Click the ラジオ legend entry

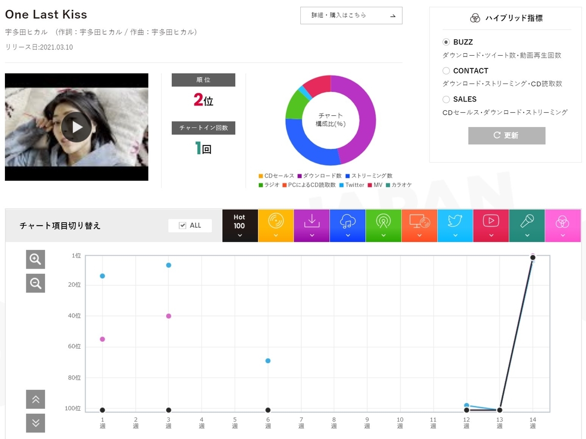tap(269, 185)
